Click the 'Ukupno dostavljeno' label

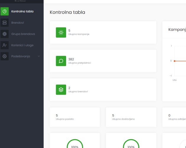point(123,119)
